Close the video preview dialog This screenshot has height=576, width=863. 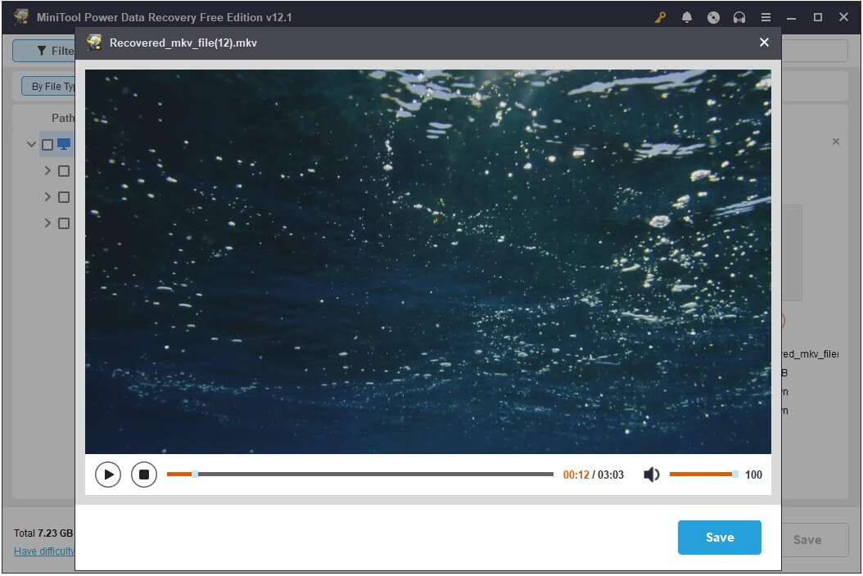(764, 43)
